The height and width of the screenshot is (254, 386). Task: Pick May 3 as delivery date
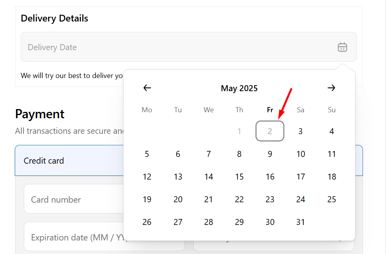pos(301,131)
